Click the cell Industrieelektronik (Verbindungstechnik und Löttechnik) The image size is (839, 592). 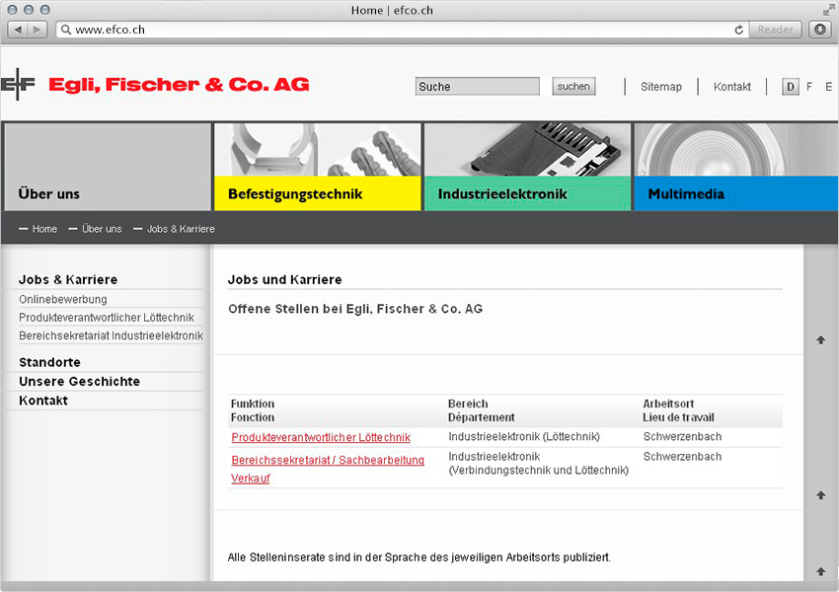coord(538,463)
